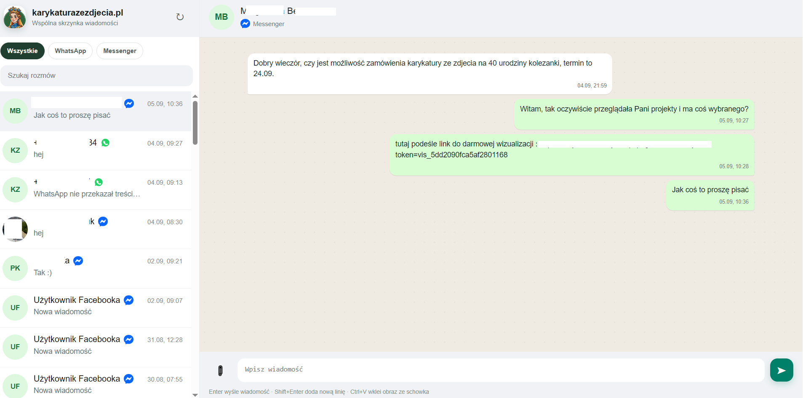Open Użytkownik Facebooka chat from 02.09, 09:07
The height and width of the screenshot is (398, 803).
[x=96, y=308]
